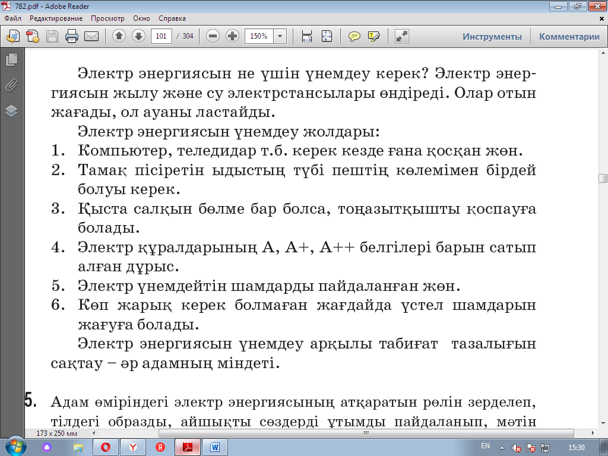Zoom in with the plus button

tap(232, 36)
